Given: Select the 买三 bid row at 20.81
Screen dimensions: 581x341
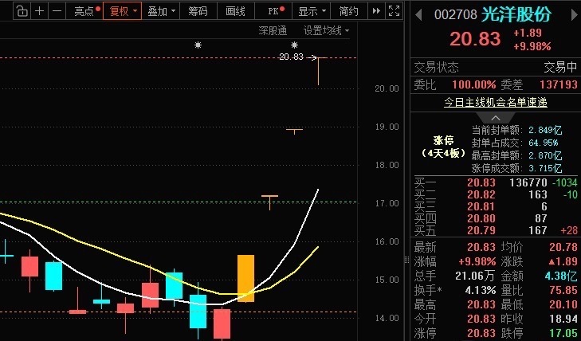Looking at the screenshot, I should pos(496,206).
